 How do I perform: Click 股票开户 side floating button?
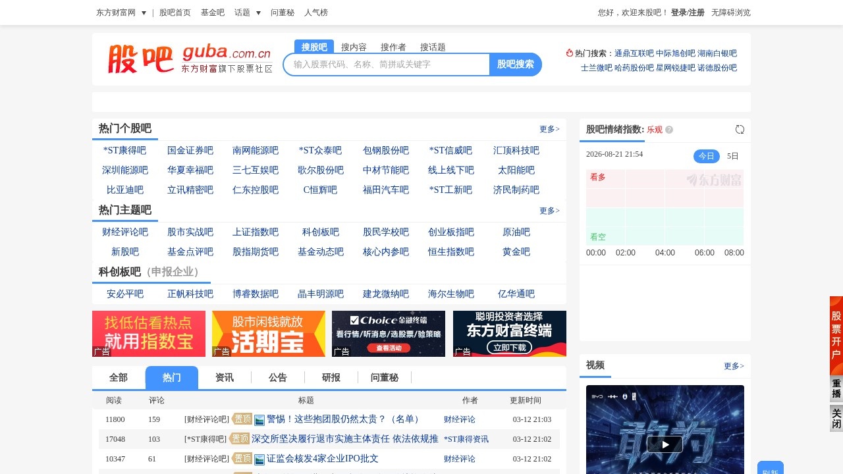(x=836, y=334)
